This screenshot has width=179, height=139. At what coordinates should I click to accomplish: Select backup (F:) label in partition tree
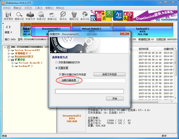point(26,66)
